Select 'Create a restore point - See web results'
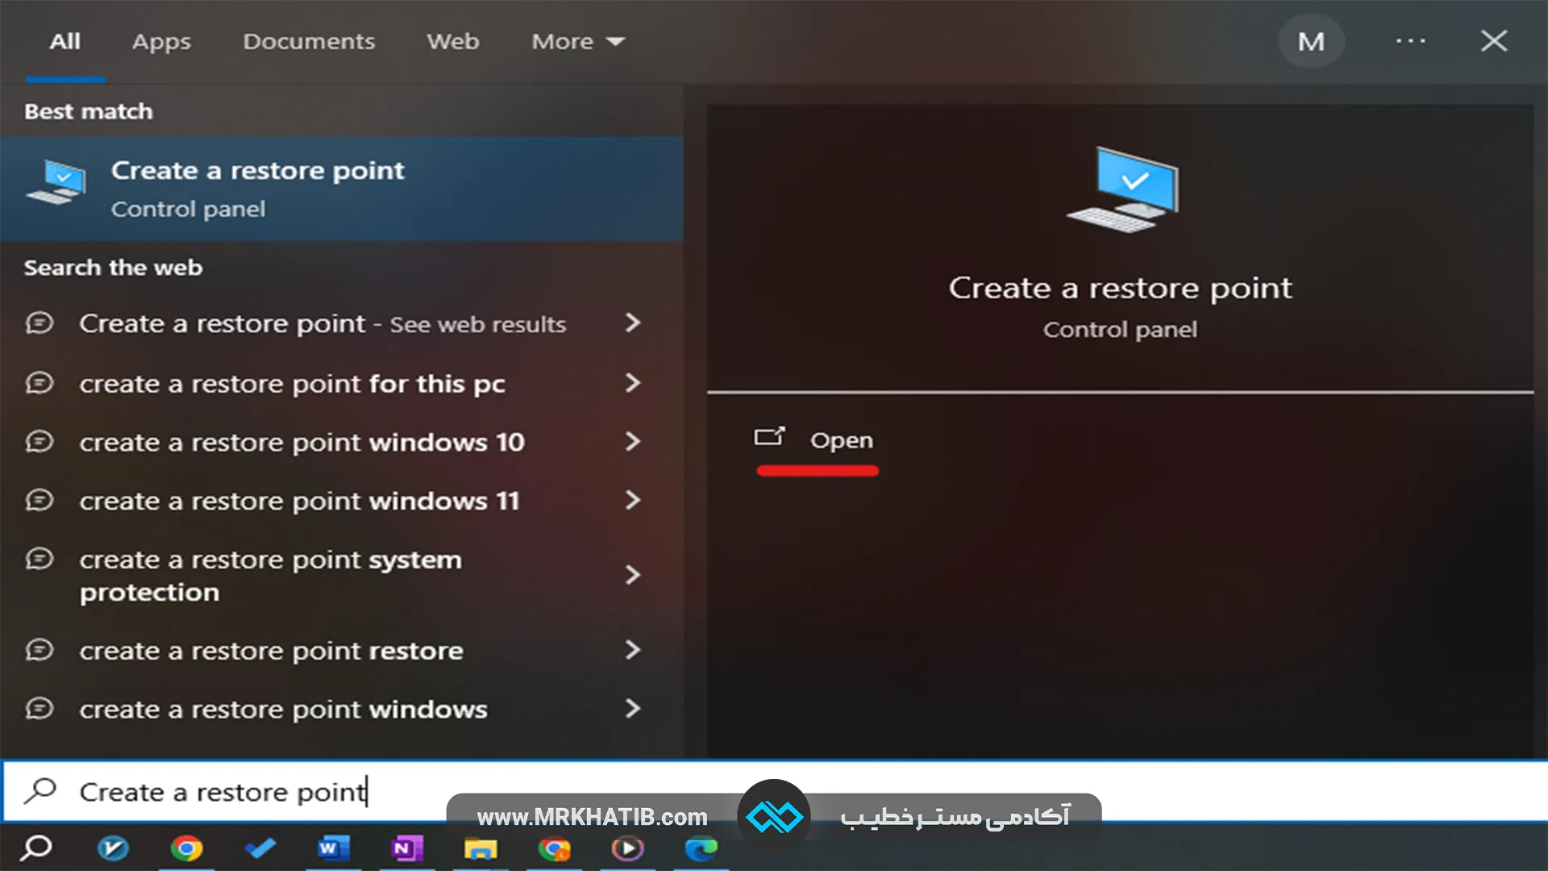Viewport: 1548px width, 871px height. tap(321, 323)
